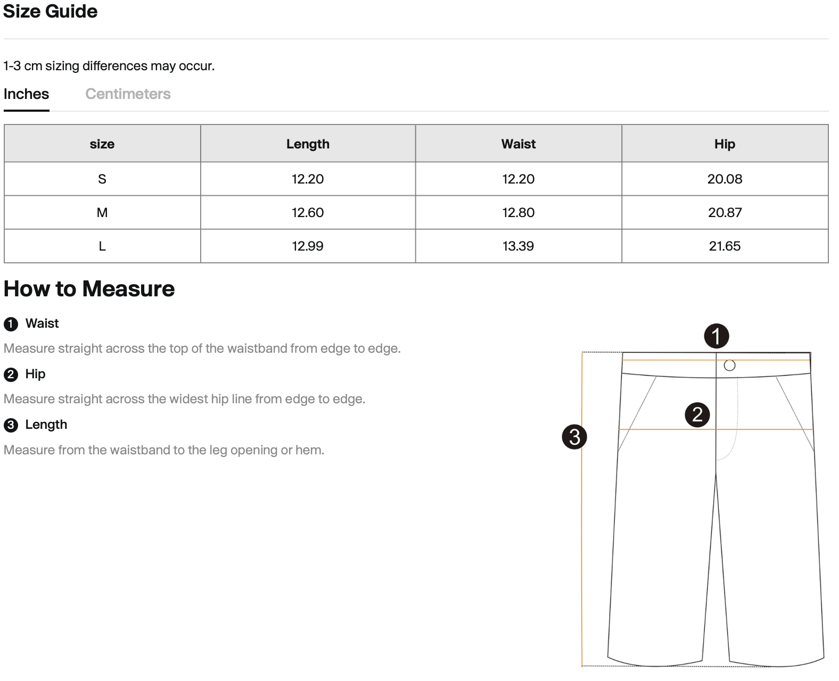Click the Size Guide title
The height and width of the screenshot is (681, 839).
point(51,11)
